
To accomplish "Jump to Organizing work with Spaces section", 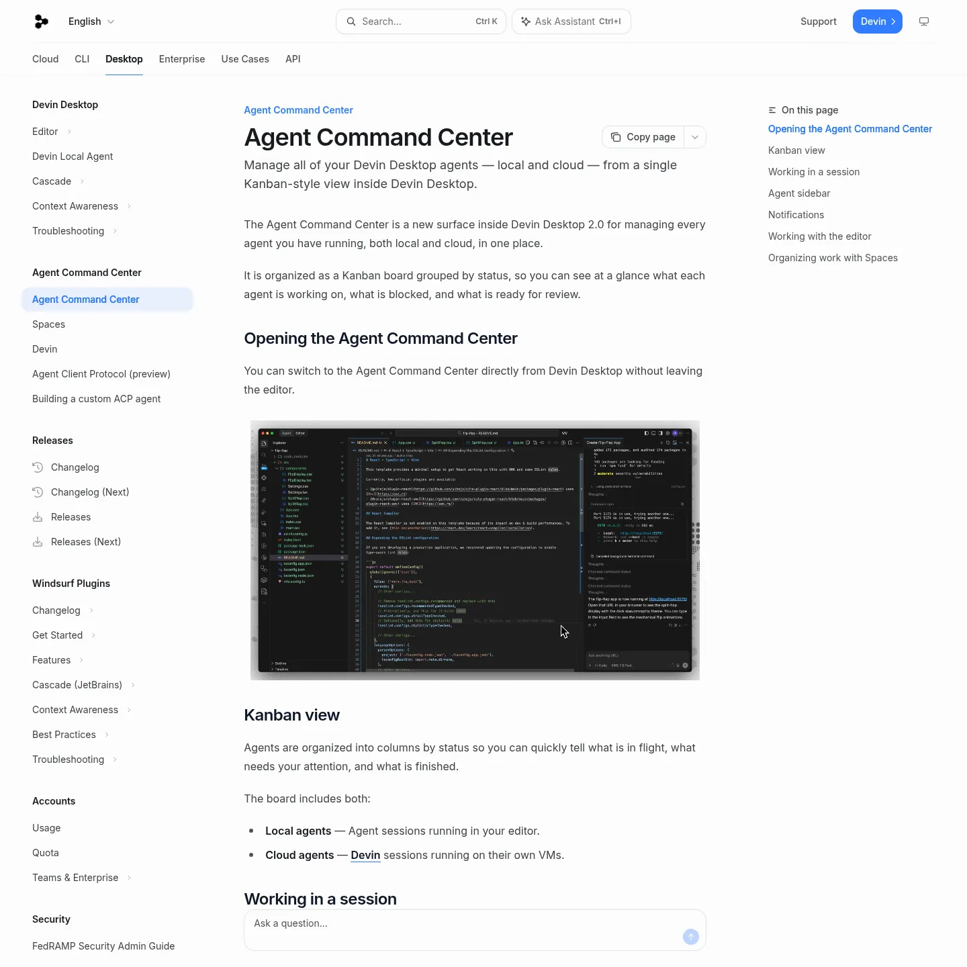I will point(833,258).
